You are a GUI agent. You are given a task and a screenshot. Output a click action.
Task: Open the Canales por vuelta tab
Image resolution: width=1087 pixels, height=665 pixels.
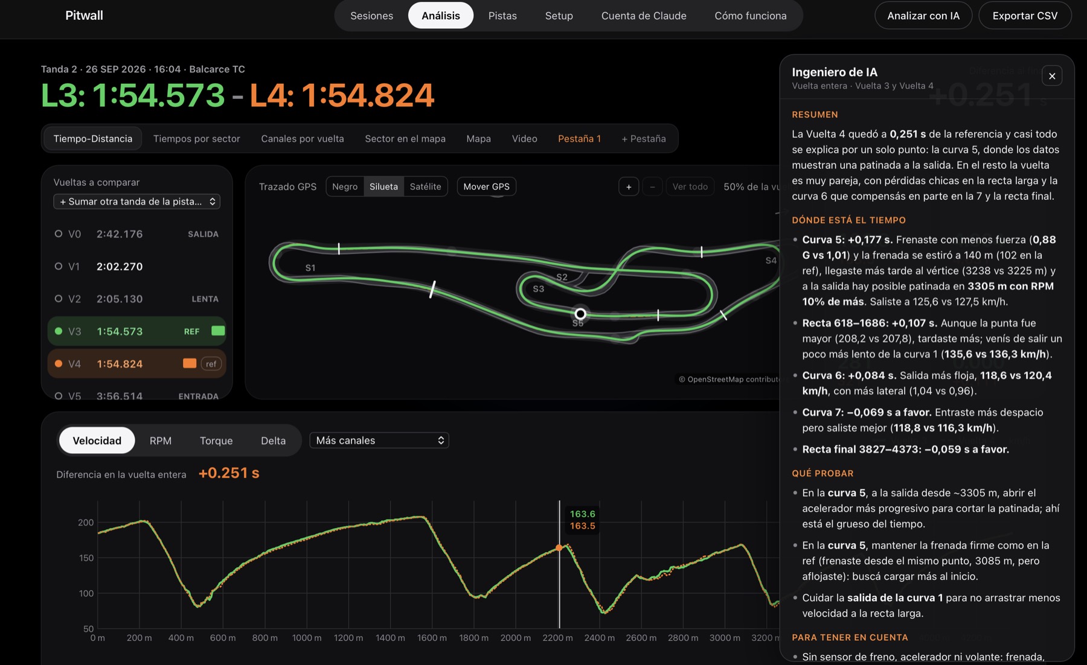pyautogui.click(x=303, y=139)
